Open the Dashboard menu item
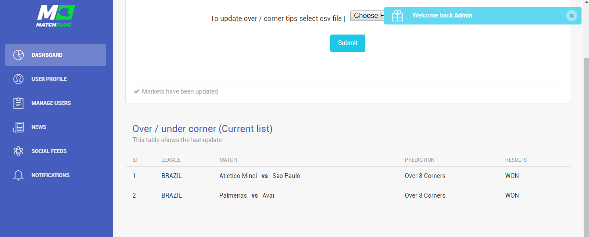 [x=56, y=55]
